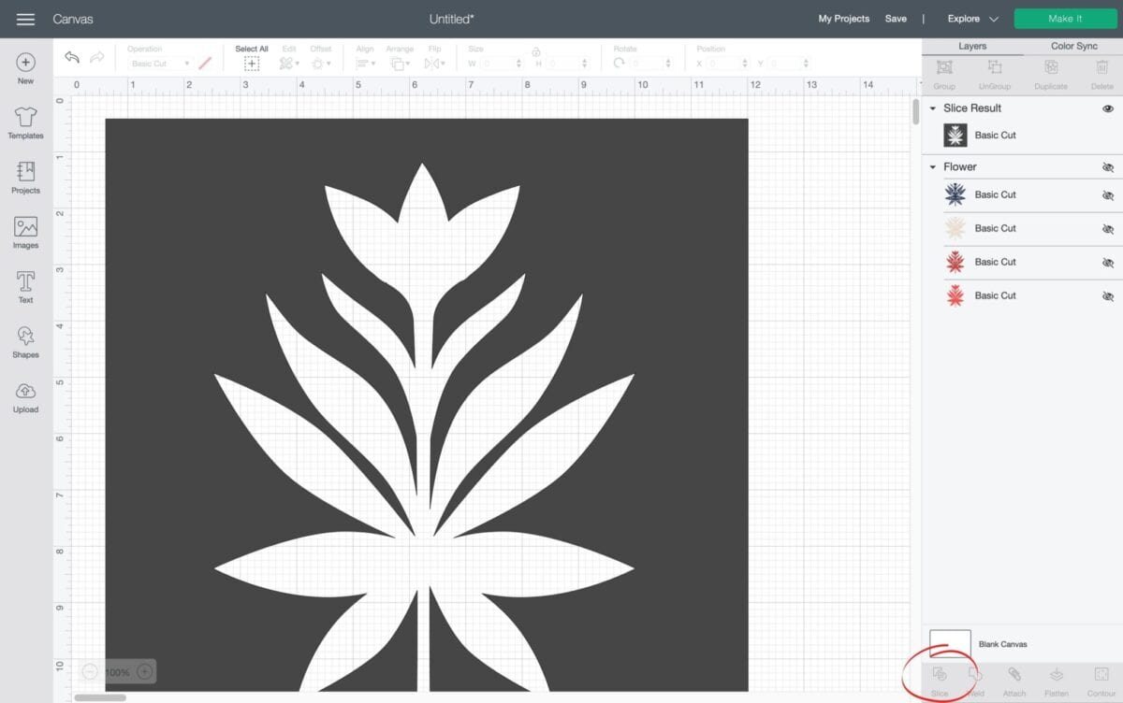Screen dimensions: 1123x703
Task: Click the Weld tool
Action: [x=975, y=681]
